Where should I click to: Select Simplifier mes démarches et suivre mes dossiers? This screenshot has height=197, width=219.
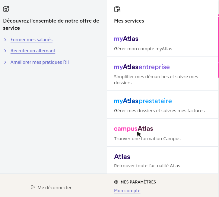(x=156, y=80)
